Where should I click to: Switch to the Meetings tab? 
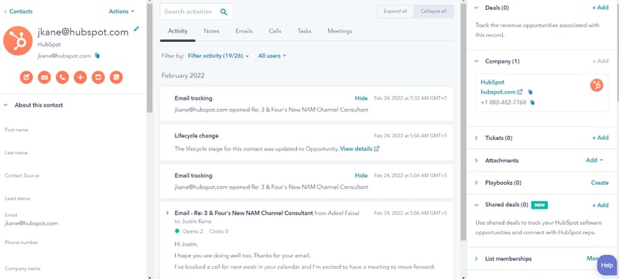pyautogui.click(x=340, y=31)
